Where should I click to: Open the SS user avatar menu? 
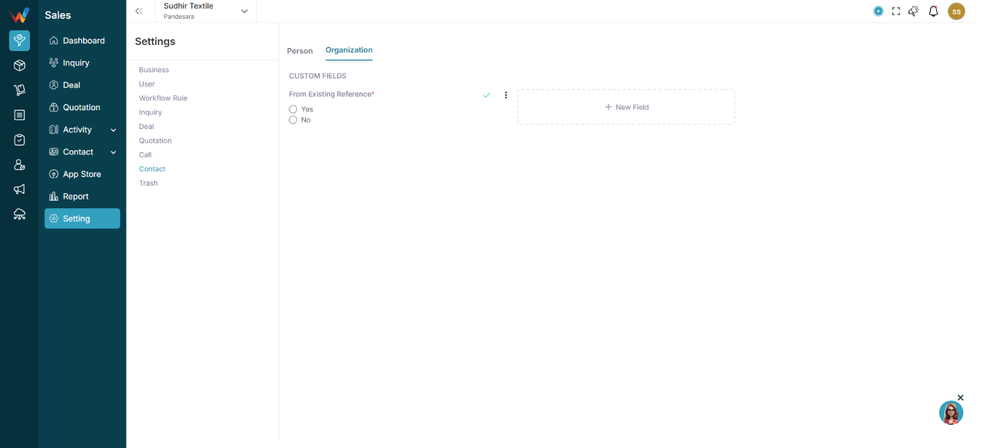[x=956, y=11]
